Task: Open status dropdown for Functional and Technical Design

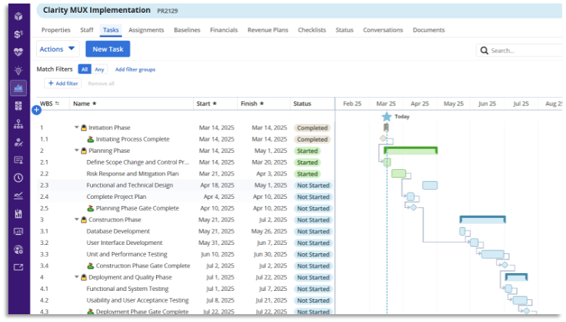Action: [x=313, y=185]
